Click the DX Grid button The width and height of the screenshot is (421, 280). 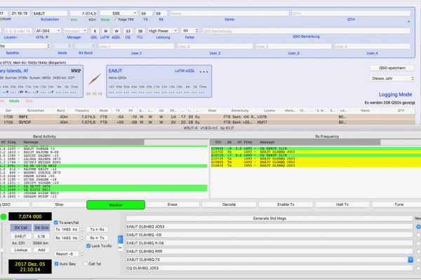click(41, 227)
